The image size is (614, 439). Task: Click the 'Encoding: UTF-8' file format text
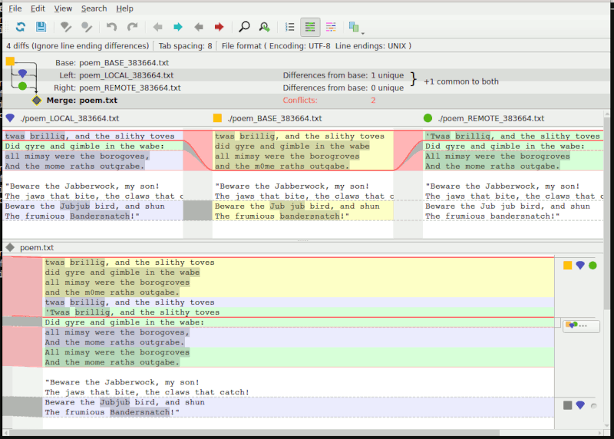click(299, 46)
